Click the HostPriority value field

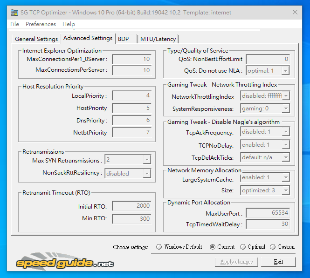pyautogui.click(x=131, y=108)
